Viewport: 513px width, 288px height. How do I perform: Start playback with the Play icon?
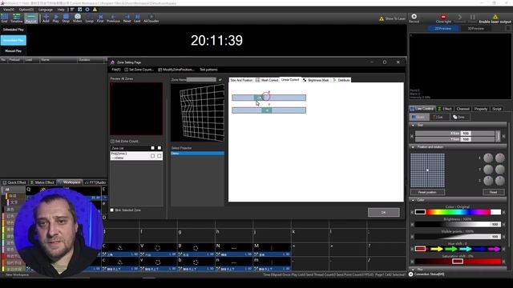56,18
